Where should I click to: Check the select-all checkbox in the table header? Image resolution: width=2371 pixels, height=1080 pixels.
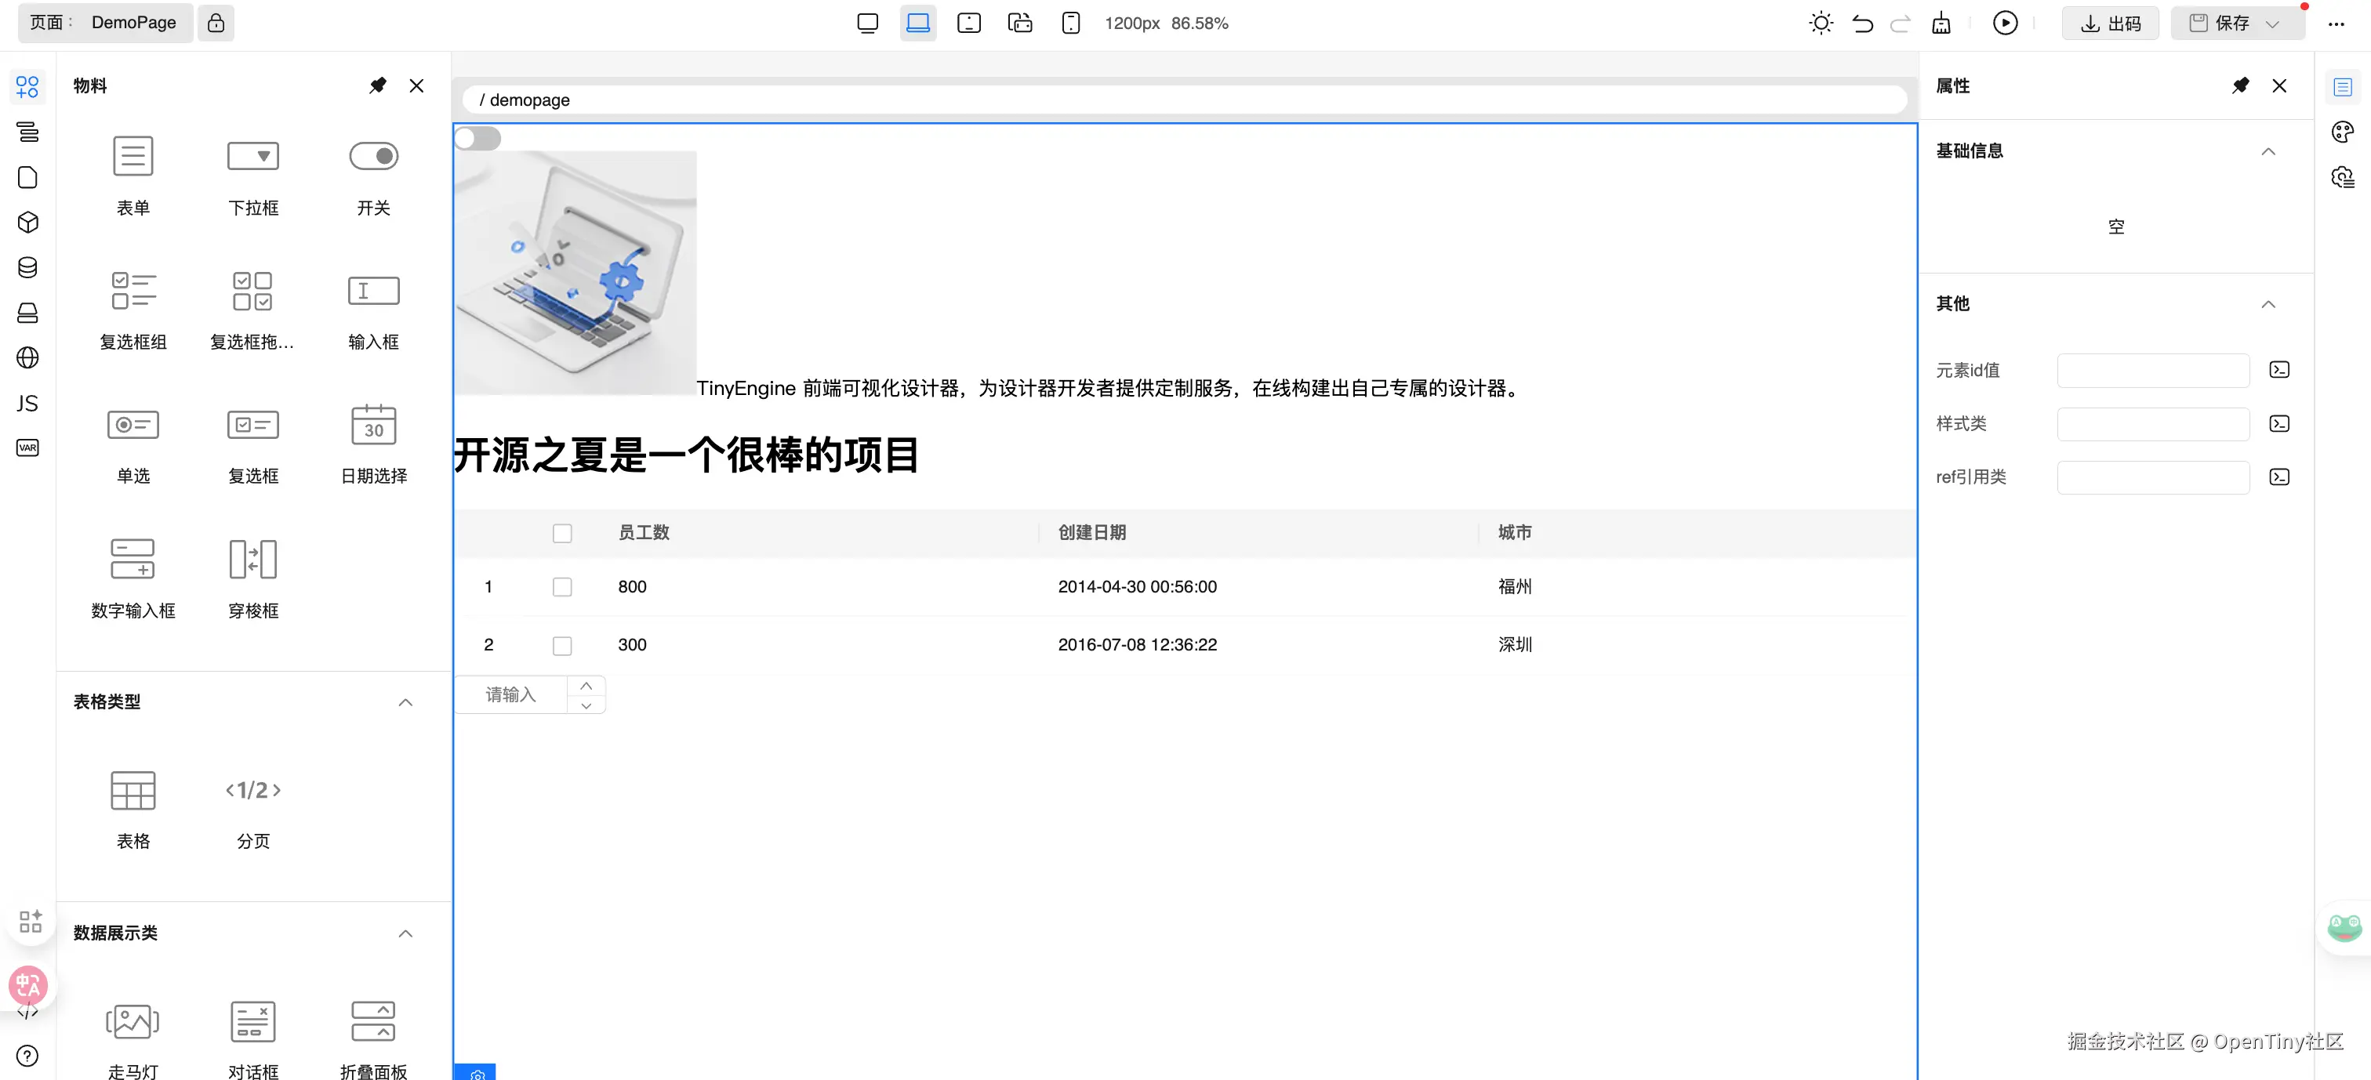click(562, 534)
